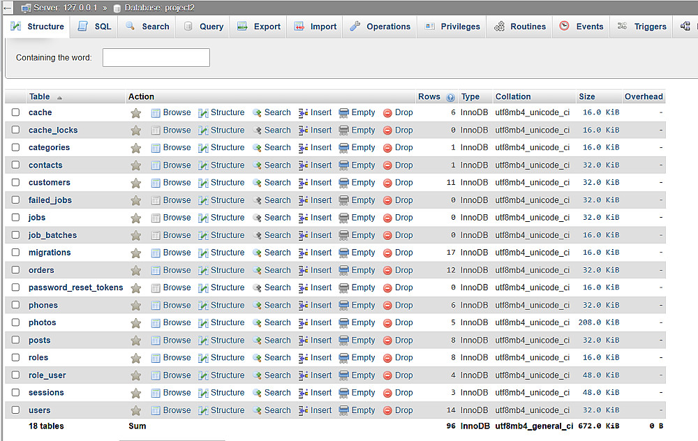Viewport: 698px width, 441px height.
Task: Switch to the Privileges tab
Action: pyautogui.click(x=452, y=27)
